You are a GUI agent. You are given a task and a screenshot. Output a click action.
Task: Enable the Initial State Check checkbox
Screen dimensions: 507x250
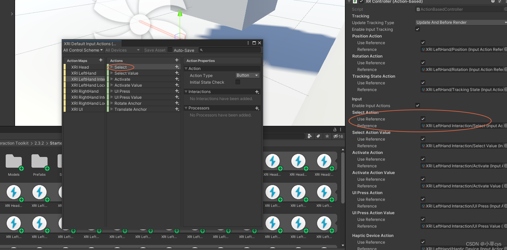coord(237,82)
